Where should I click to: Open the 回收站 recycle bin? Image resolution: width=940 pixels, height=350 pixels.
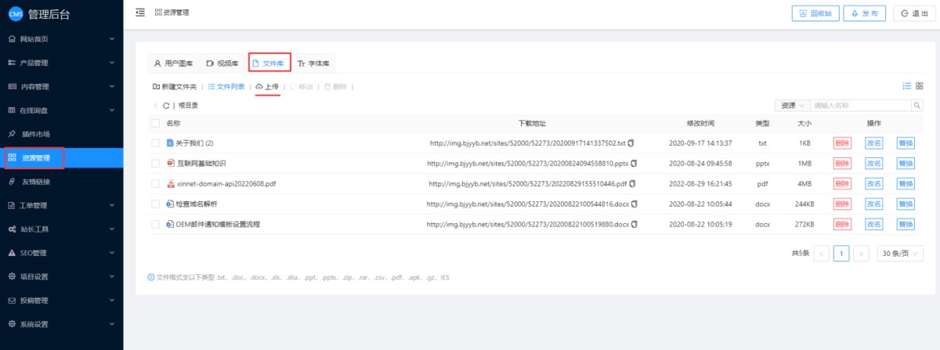(816, 13)
